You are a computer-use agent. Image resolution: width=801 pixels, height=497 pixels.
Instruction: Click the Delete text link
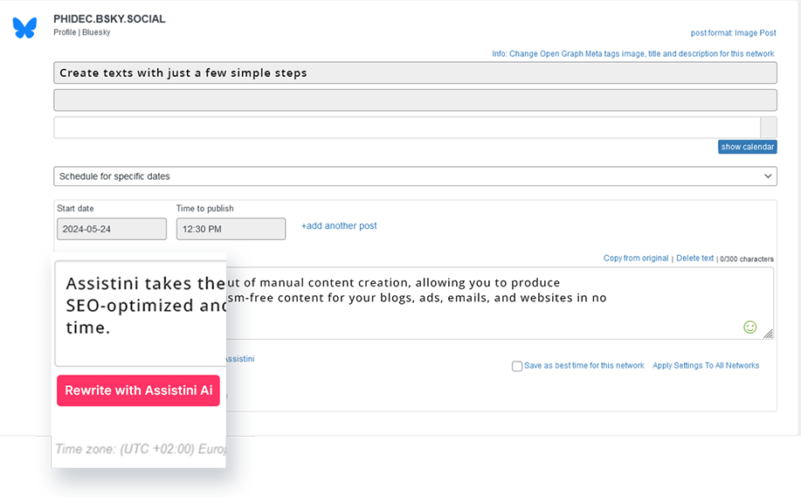tap(694, 258)
